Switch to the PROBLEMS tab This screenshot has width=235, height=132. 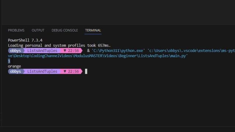coord(16,30)
